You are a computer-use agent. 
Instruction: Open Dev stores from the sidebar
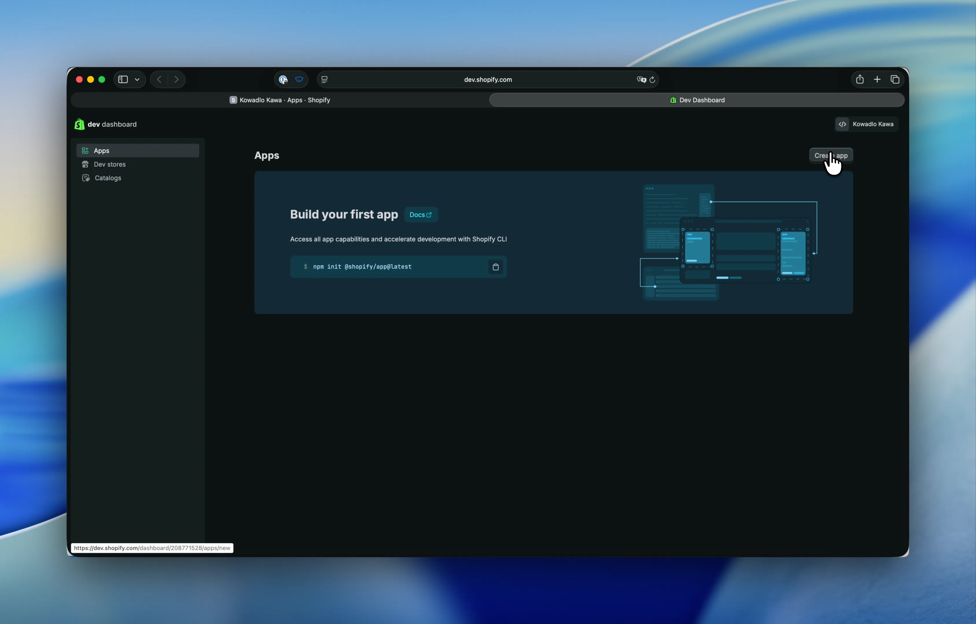tap(110, 164)
